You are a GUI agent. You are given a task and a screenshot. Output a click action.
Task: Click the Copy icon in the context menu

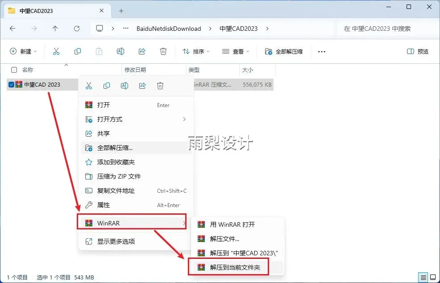(107, 86)
